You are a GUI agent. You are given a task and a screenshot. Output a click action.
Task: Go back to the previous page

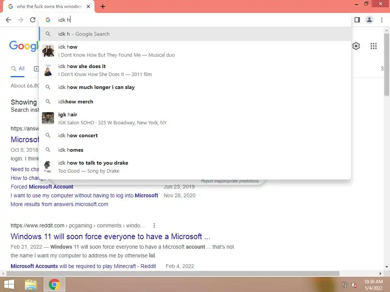point(8,20)
